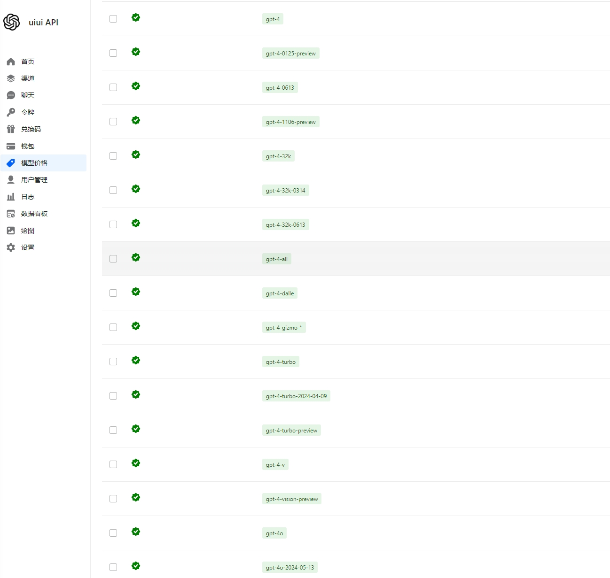Click green check badge in gpt-4o-2024-05-13 row
This screenshot has width=610, height=578.
136,566
